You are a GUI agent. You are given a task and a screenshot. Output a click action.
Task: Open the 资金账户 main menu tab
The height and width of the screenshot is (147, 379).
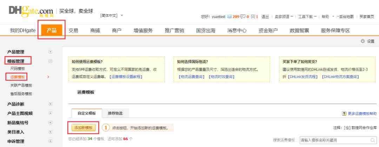tap(268, 30)
